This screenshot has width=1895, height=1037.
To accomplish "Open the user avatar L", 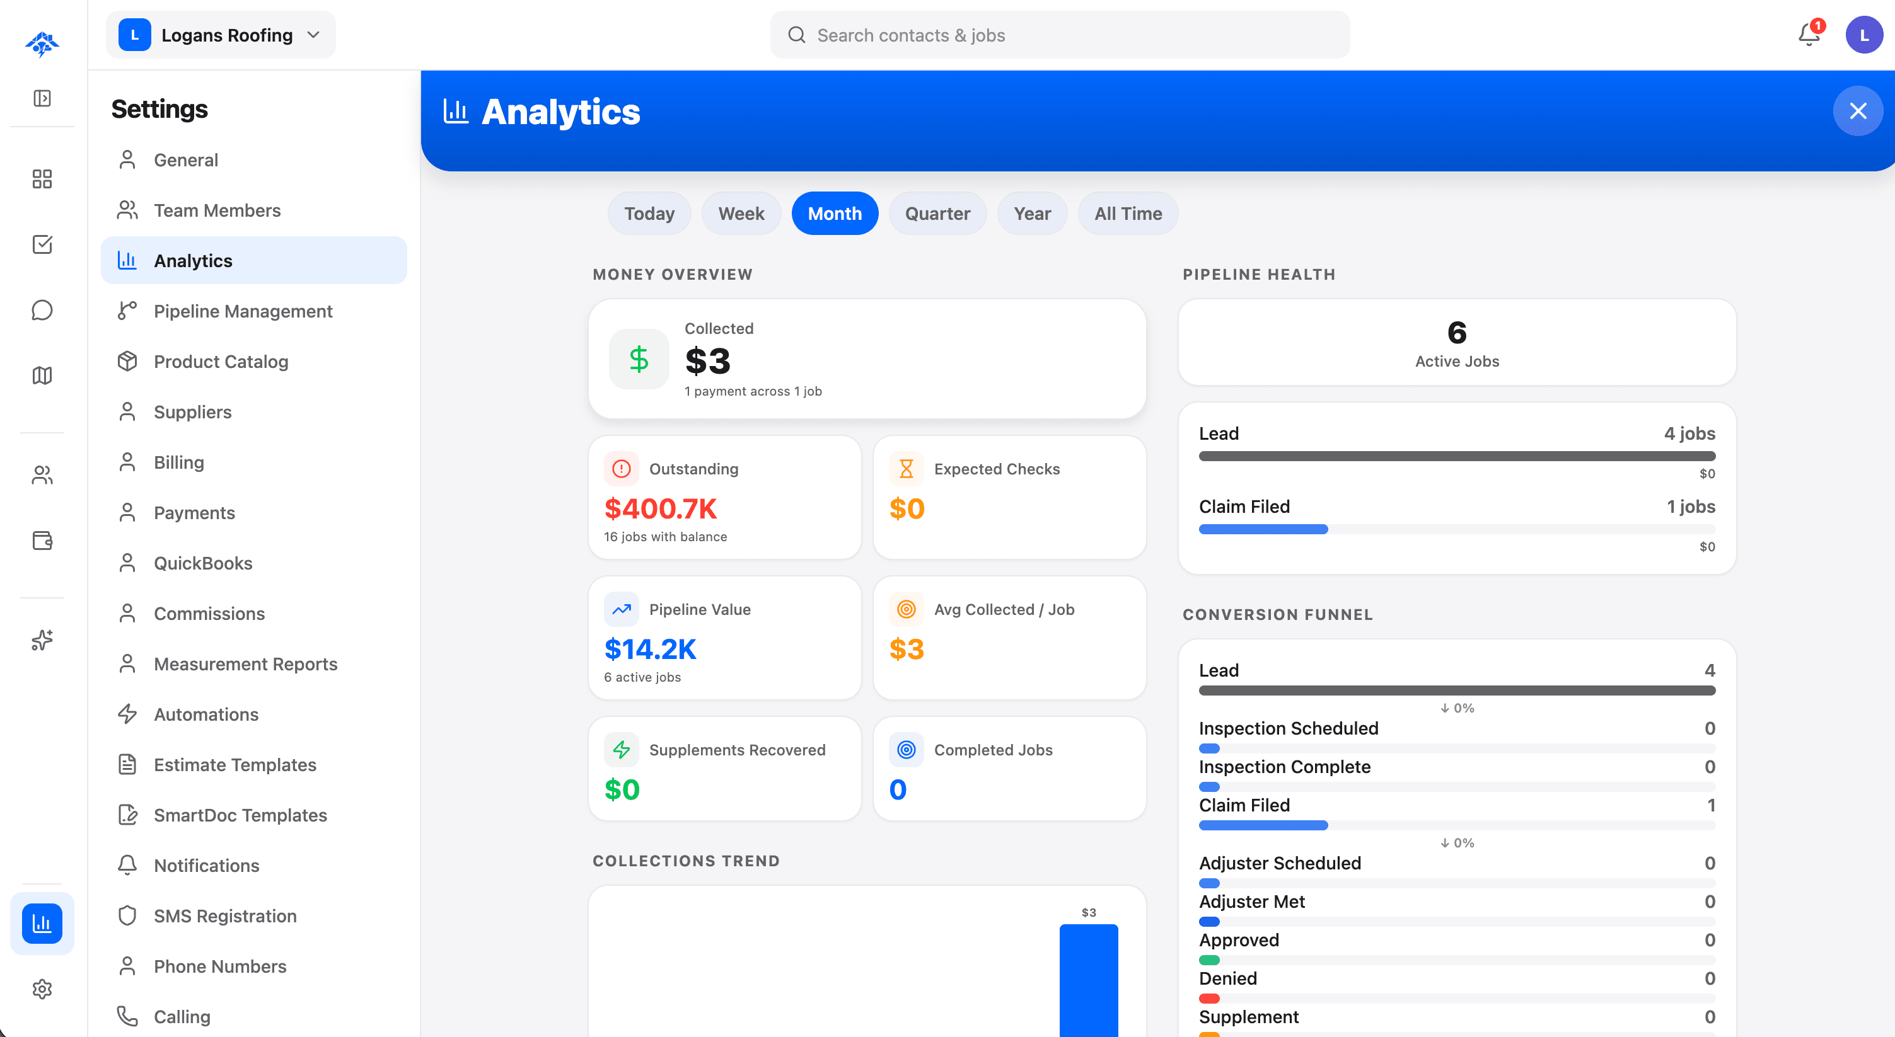I will (x=1863, y=35).
